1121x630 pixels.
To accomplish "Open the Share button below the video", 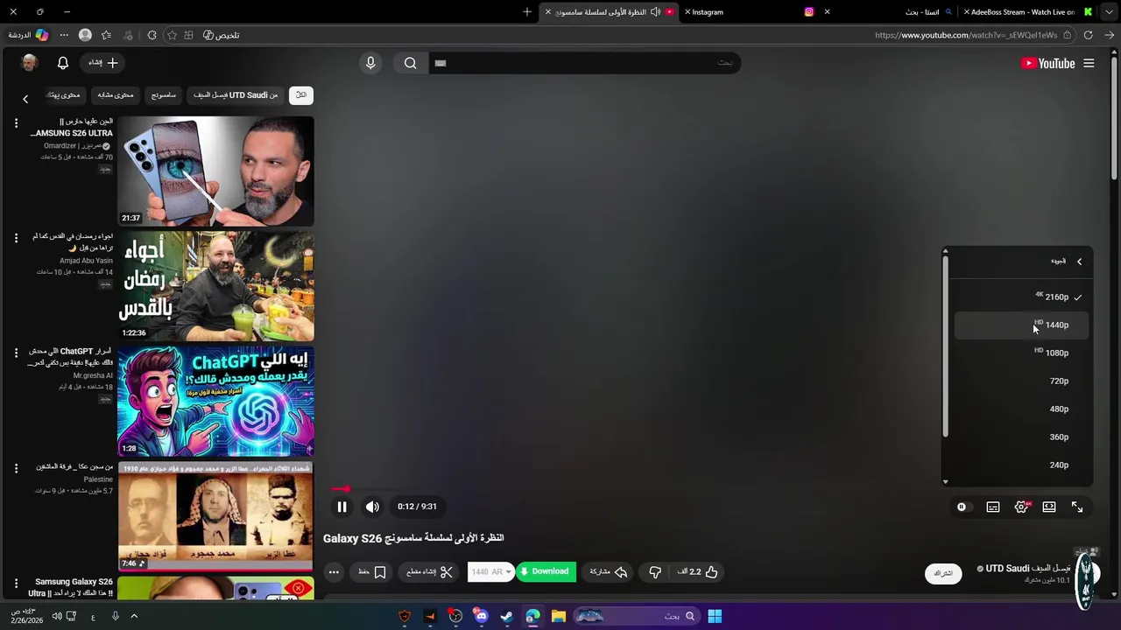I will (x=608, y=572).
